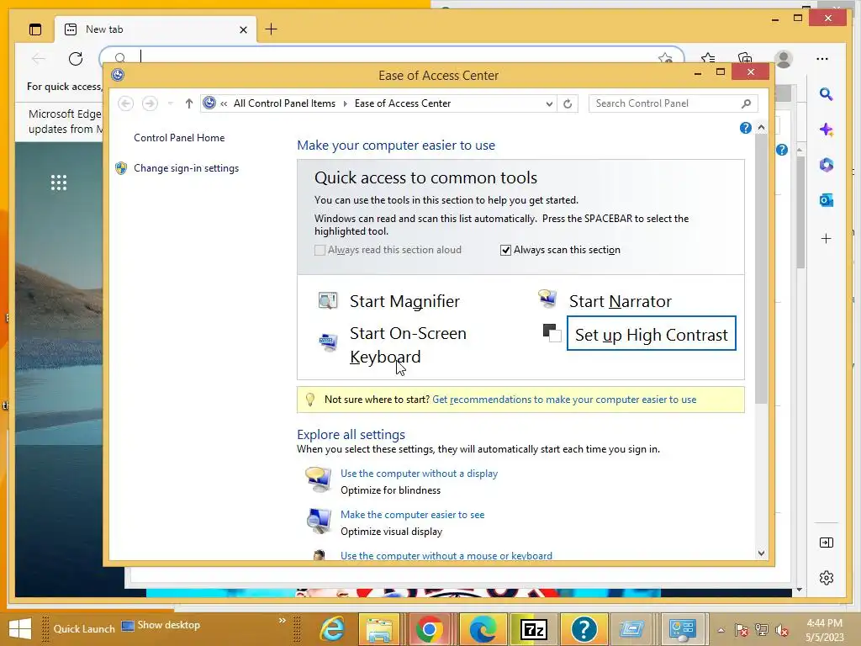Click the Search Control Panel field

click(x=673, y=103)
